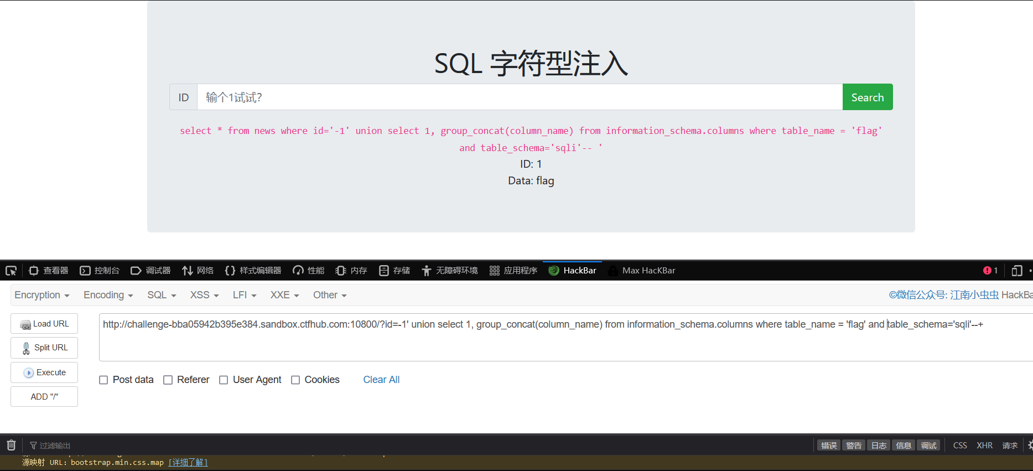This screenshot has width=1033, height=471.
Task: Expand the Encoding dropdown menu
Action: (108, 295)
